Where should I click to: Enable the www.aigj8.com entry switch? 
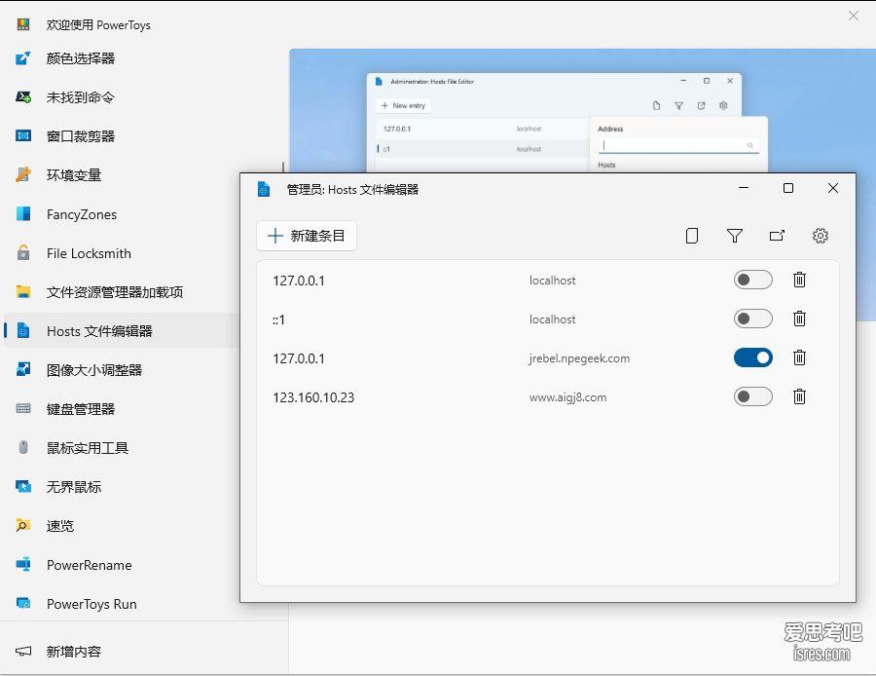pyautogui.click(x=753, y=397)
